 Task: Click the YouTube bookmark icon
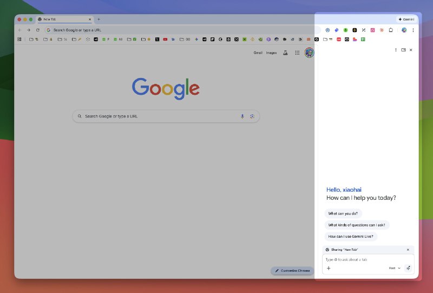click(x=165, y=39)
